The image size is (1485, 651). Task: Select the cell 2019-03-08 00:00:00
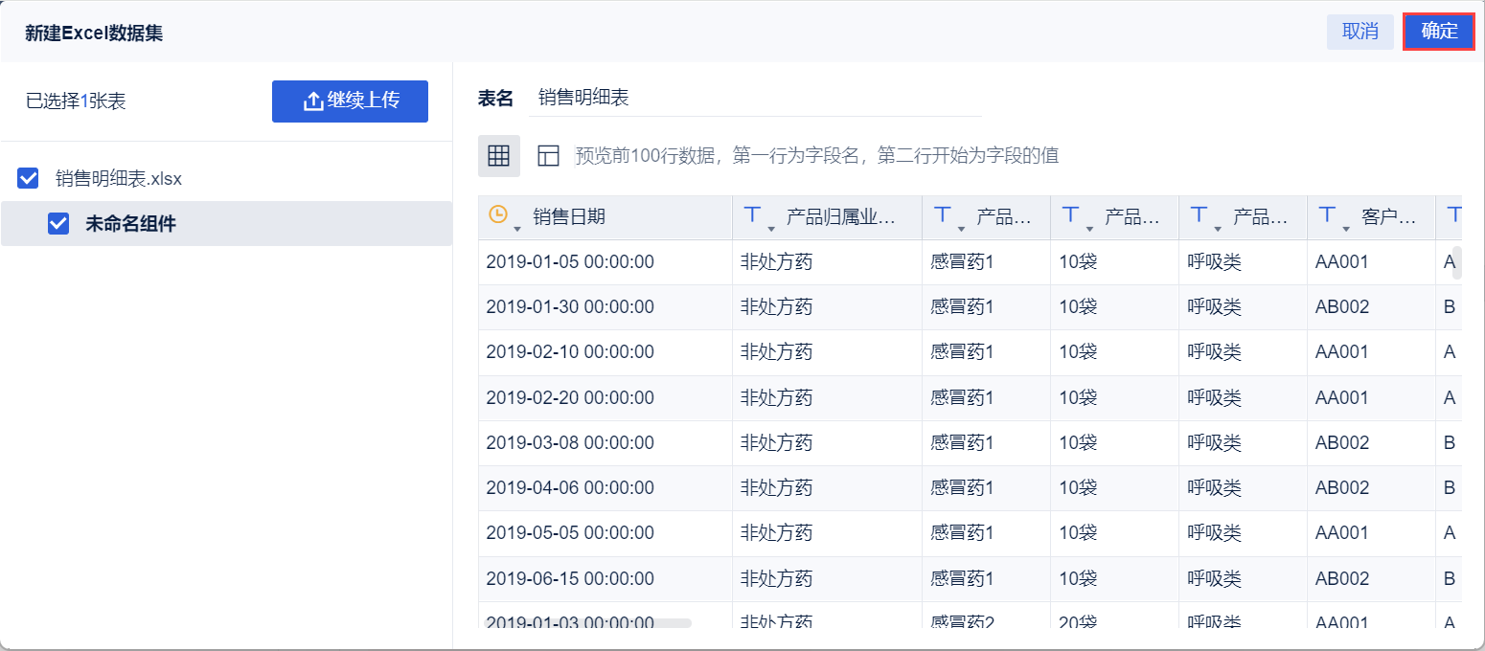click(x=570, y=443)
